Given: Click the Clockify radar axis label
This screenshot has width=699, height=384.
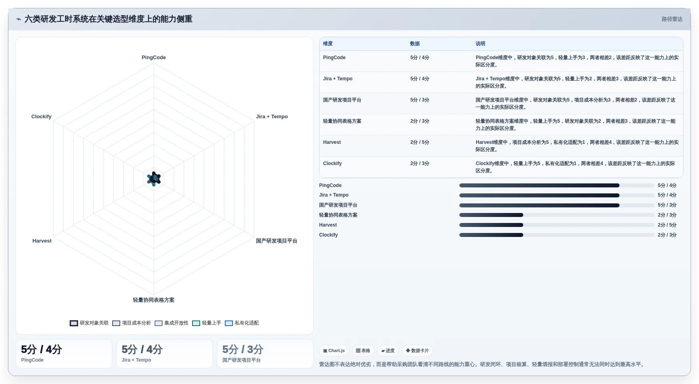Looking at the screenshot, I should [x=42, y=117].
